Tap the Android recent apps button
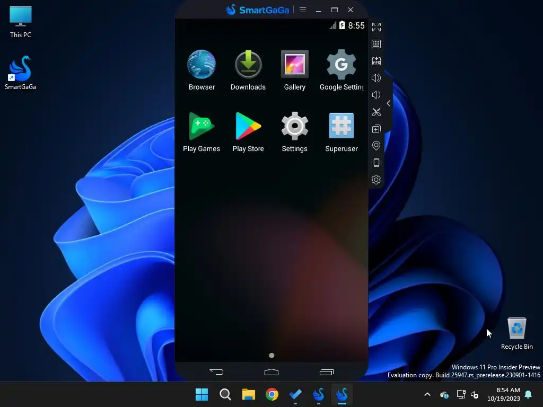This screenshot has width=543, height=407. click(326, 372)
